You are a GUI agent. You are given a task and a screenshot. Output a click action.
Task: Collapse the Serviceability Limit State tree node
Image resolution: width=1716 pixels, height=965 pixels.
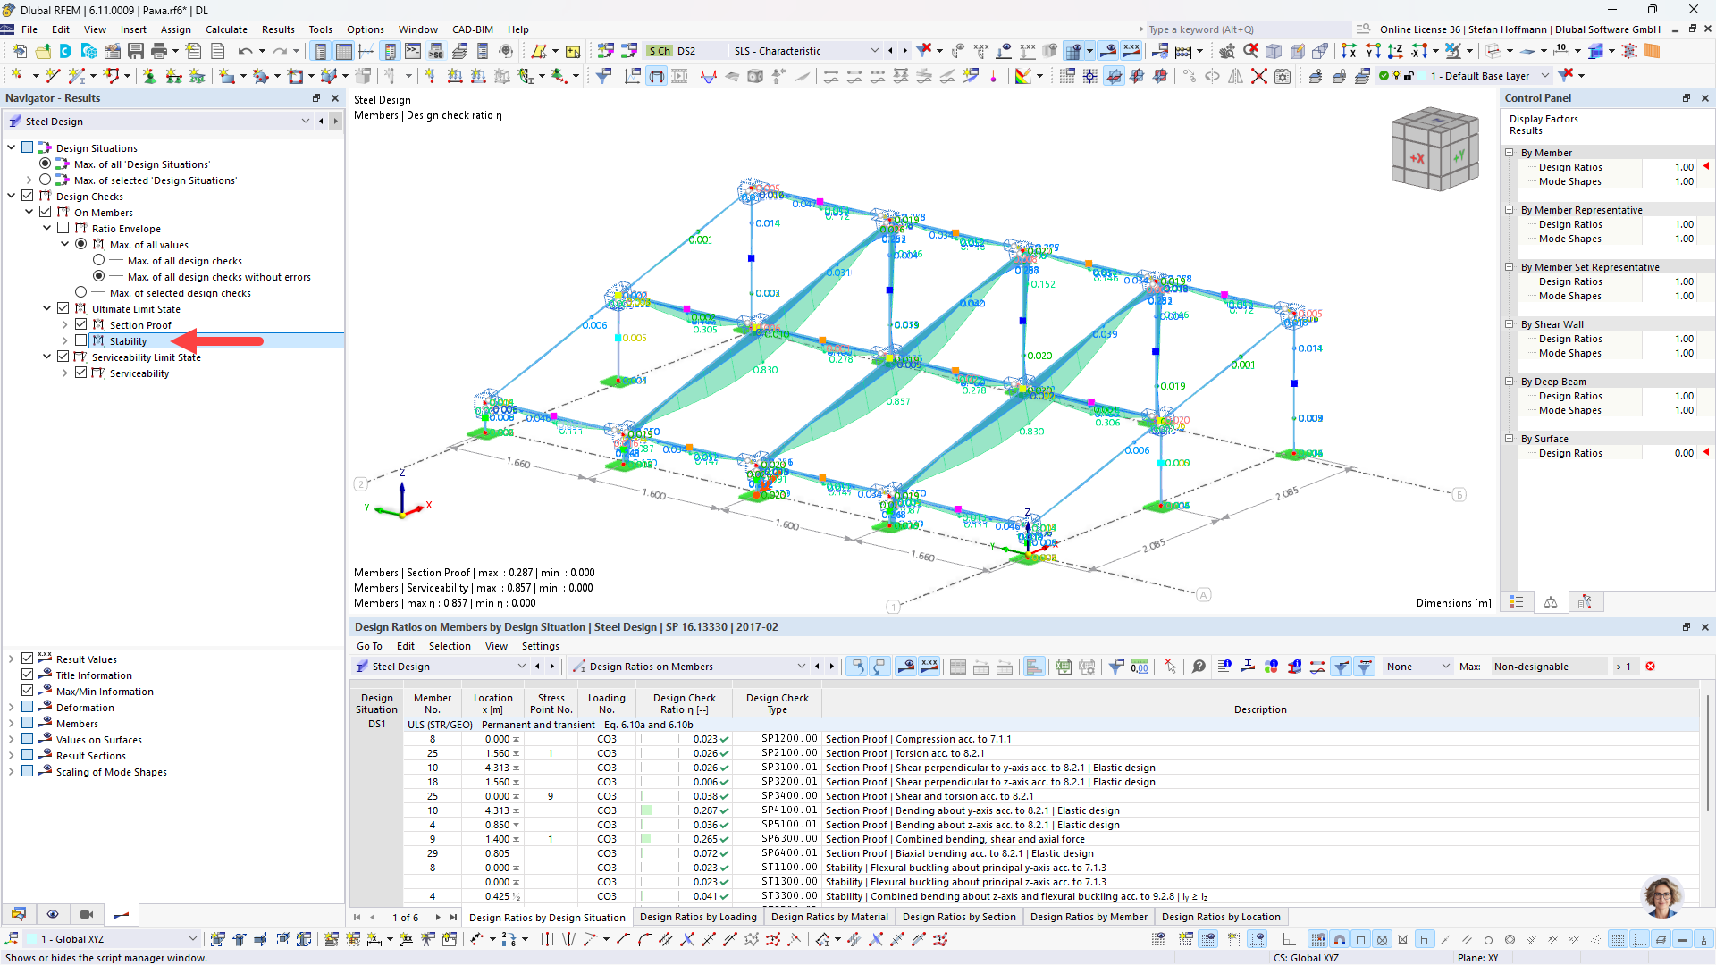coord(47,357)
